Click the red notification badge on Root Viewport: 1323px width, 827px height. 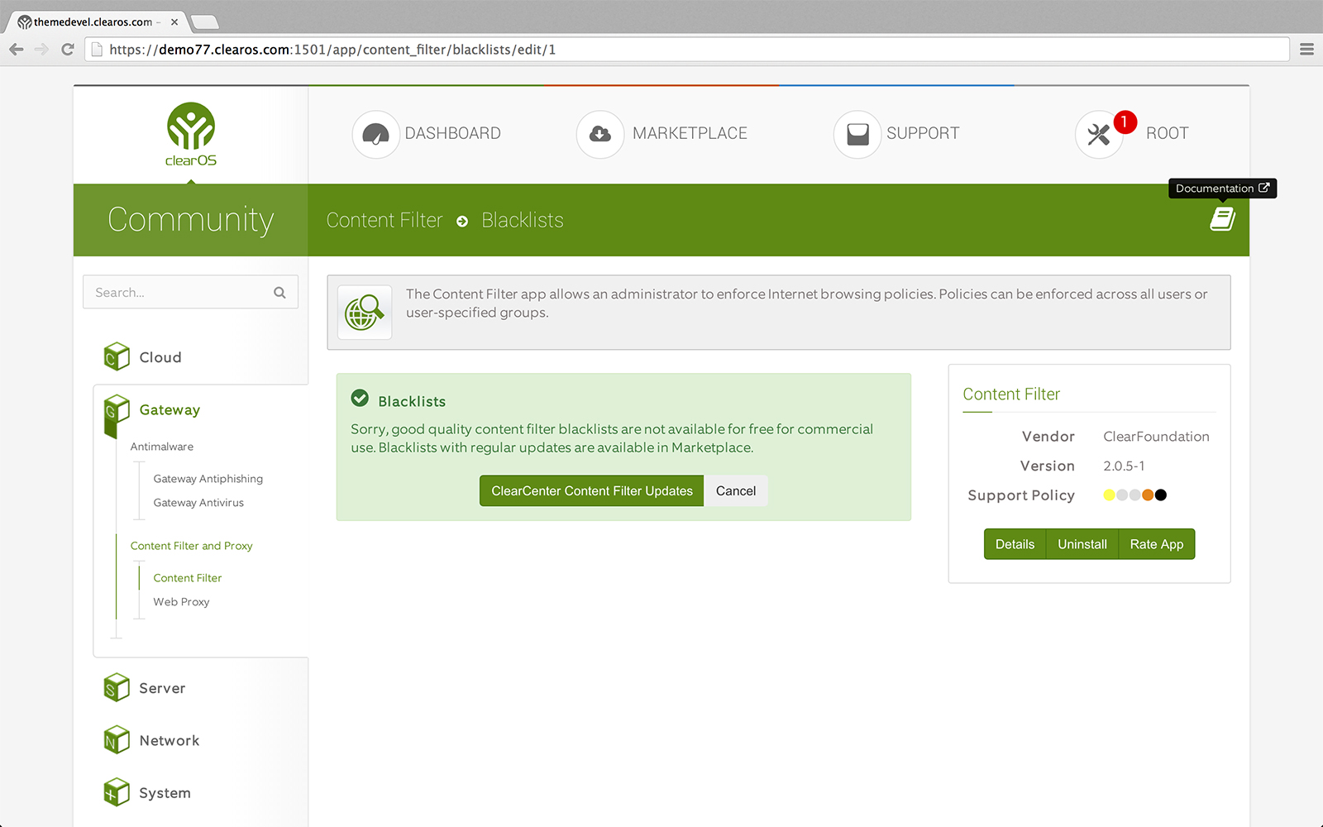[x=1125, y=122]
